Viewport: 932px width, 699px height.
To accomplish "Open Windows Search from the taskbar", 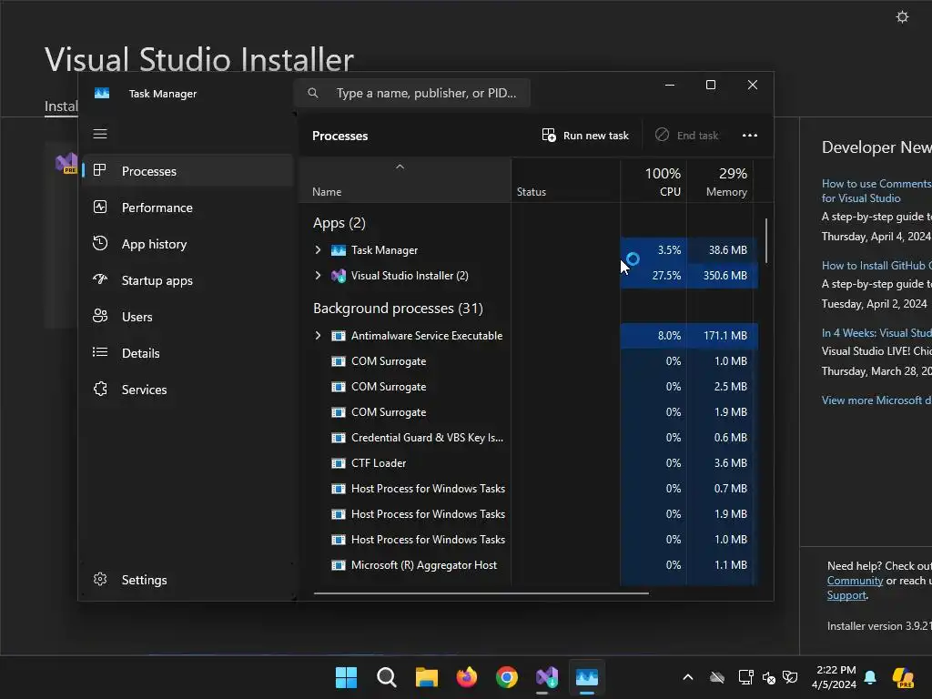I will pyautogui.click(x=386, y=677).
